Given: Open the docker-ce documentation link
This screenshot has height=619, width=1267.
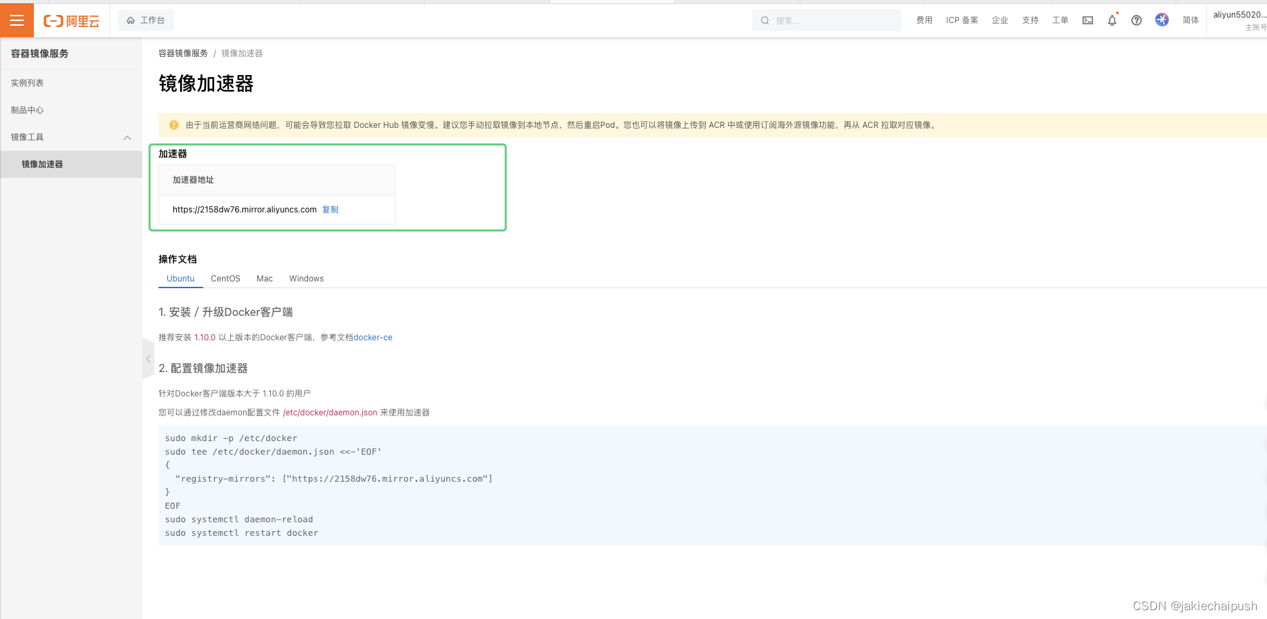Looking at the screenshot, I should point(373,338).
